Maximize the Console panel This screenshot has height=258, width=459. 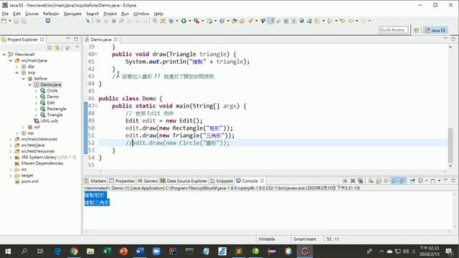click(453, 181)
